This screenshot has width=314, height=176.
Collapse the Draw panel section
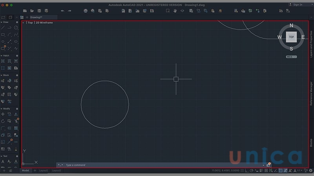tap(2, 22)
